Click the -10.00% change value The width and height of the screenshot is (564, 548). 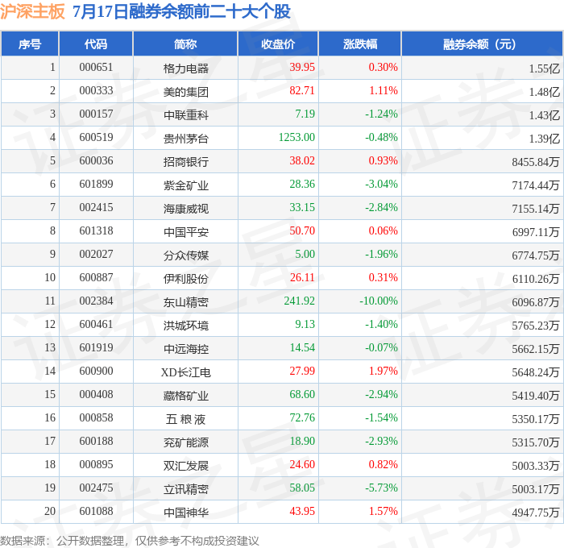[379, 301]
